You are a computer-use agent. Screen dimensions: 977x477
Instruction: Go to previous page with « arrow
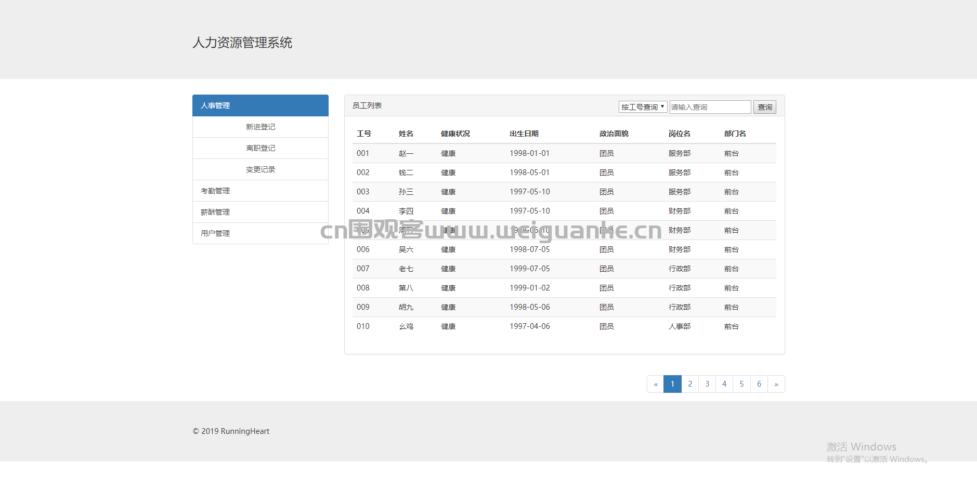pos(656,384)
